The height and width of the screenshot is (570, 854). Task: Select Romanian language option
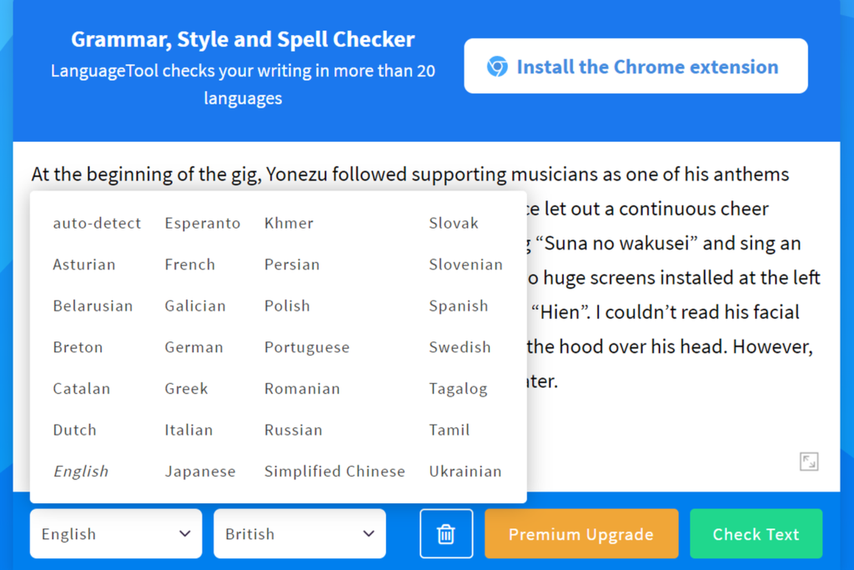pyautogui.click(x=302, y=389)
